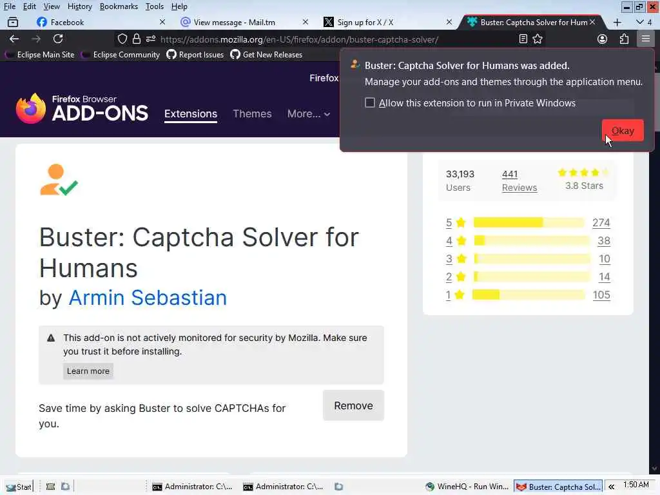The image size is (660, 495).
Task: Open the Tools menu
Action: click(155, 6)
